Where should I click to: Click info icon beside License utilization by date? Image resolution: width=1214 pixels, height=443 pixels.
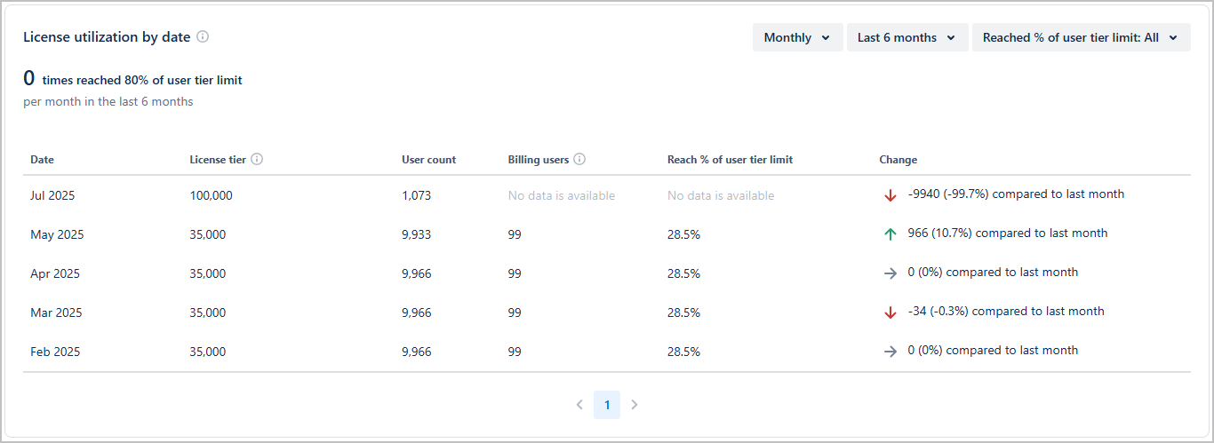pyautogui.click(x=203, y=37)
